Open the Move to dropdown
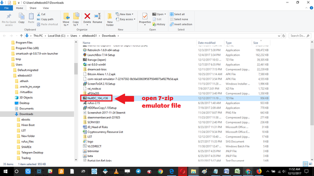 click(x=66, y=20)
